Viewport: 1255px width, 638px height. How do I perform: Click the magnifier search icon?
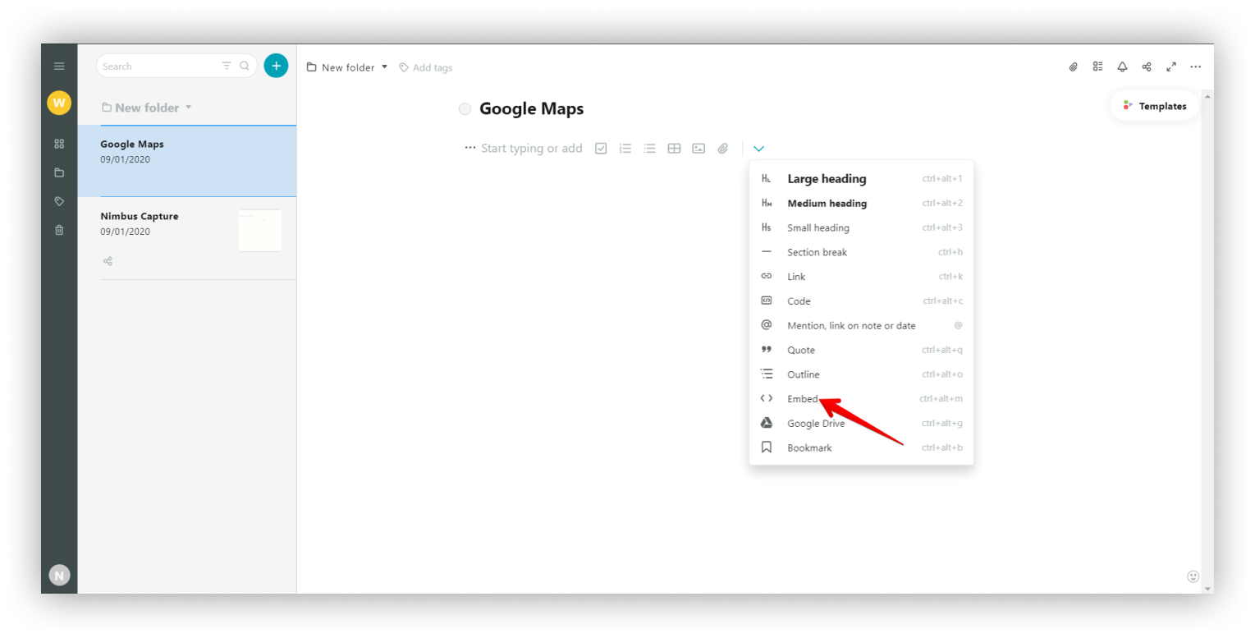pos(245,66)
